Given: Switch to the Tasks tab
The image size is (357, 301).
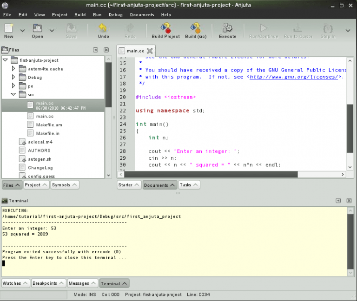Looking at the screenshot, I should pos(189,185).
